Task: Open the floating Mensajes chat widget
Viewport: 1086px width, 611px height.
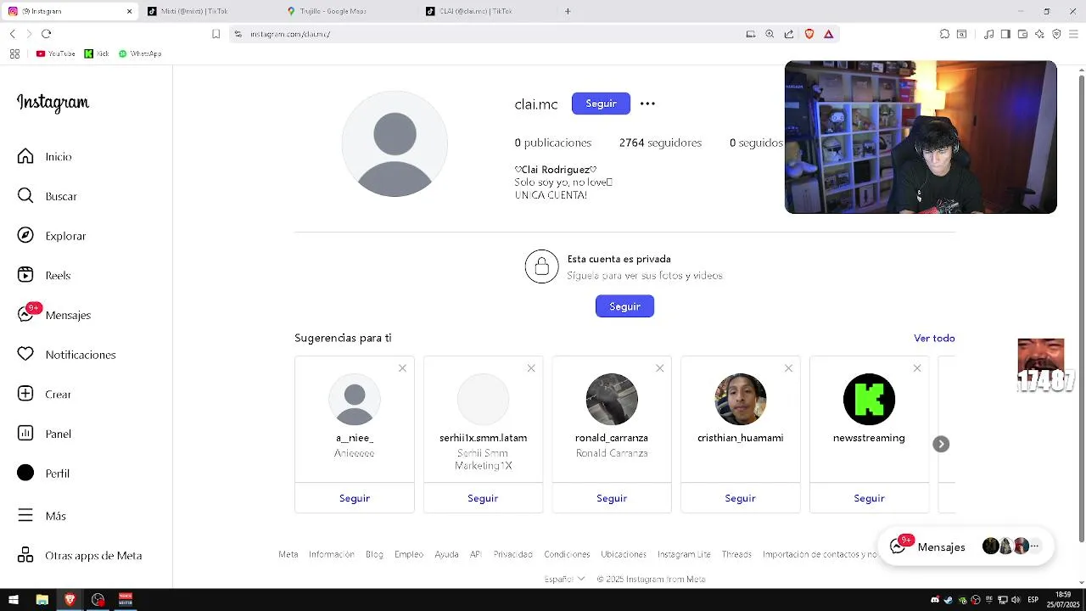Action: tap(966, 547)
